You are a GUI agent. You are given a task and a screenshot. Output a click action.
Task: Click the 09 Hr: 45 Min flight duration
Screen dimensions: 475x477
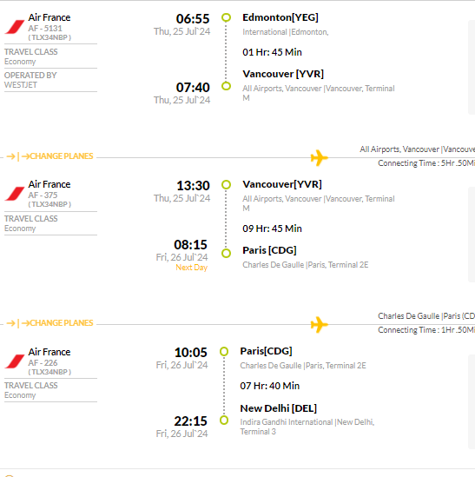(x=272, y=229)
